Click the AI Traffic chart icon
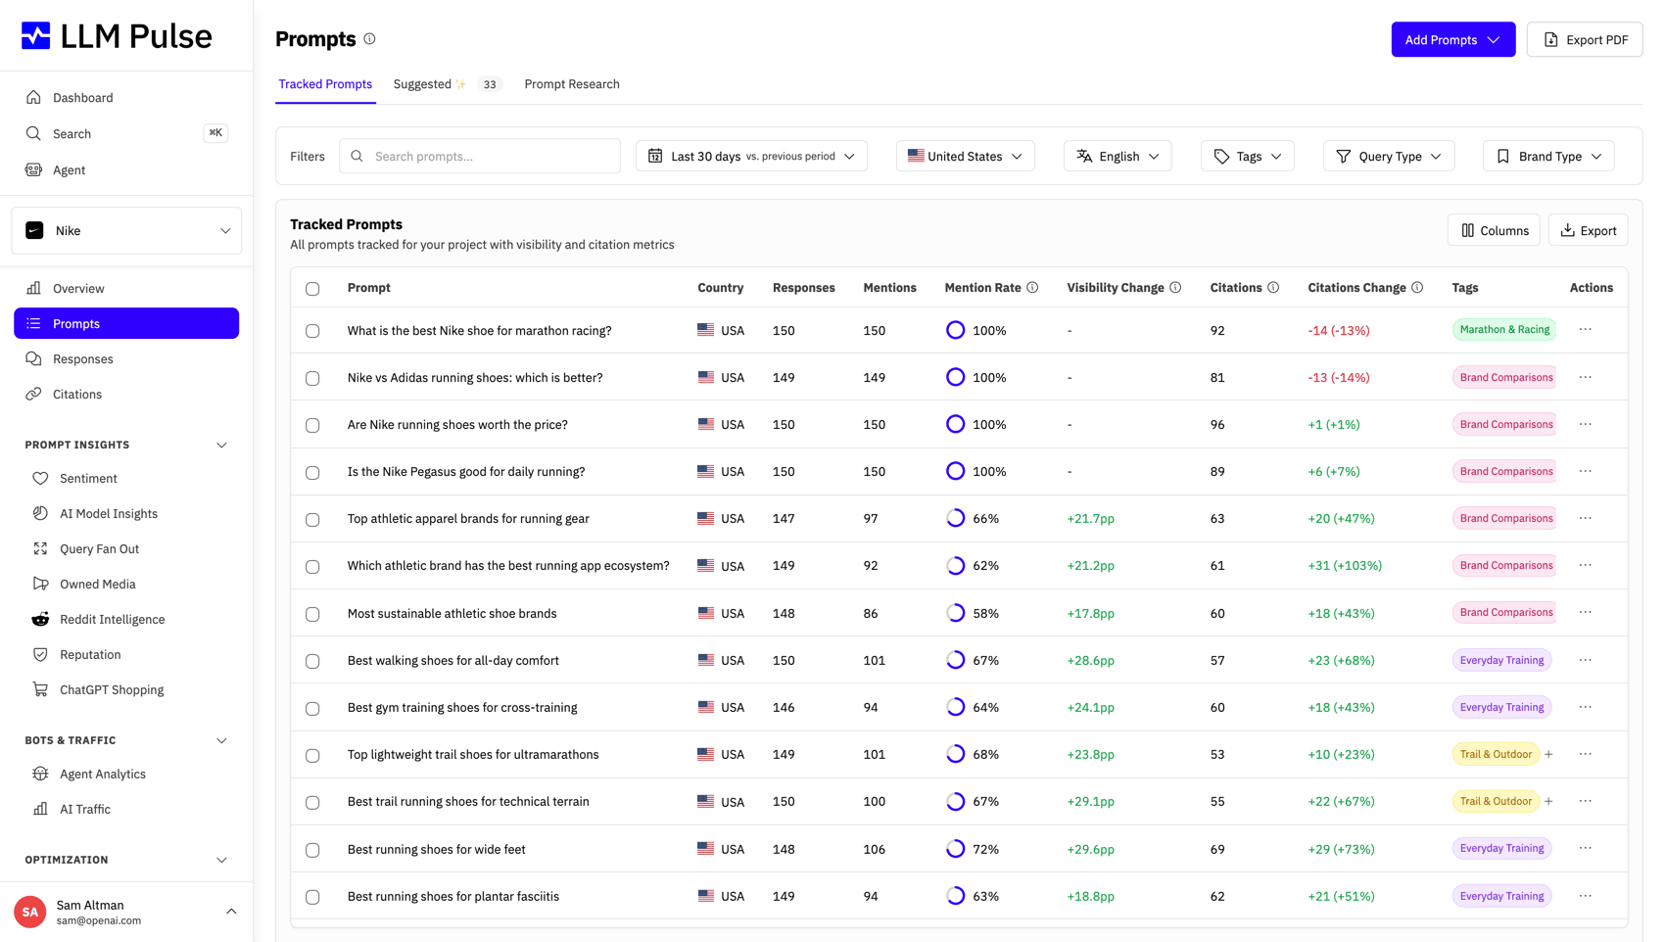 (x=40, y=809)
